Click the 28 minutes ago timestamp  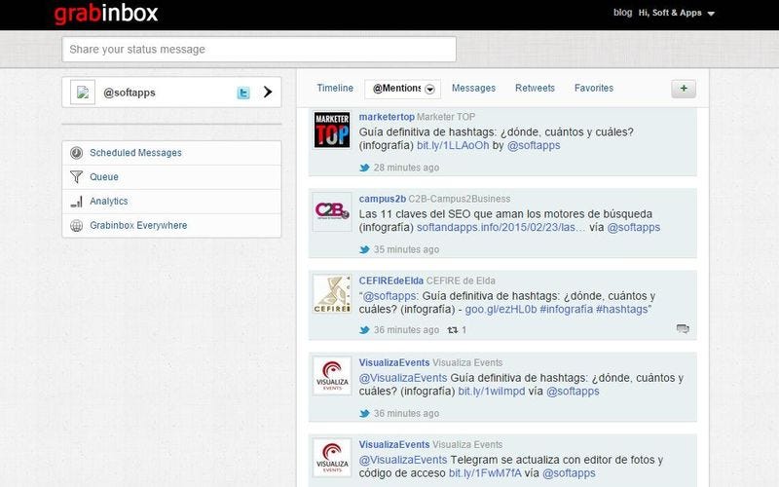click(x=406, y=168)
